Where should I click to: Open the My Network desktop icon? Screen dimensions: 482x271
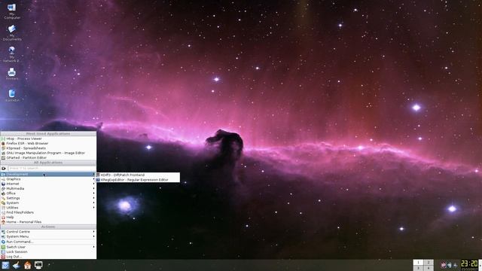click(x=12, y=54)
